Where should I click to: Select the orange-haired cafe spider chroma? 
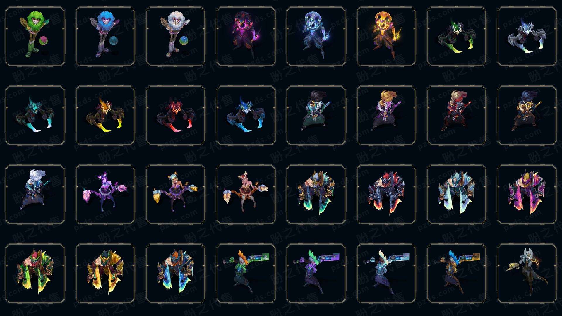(246, 194)
